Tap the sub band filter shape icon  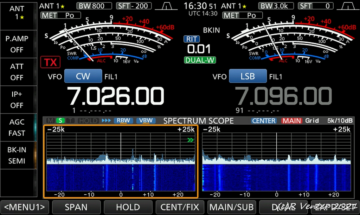coord(348,6)
